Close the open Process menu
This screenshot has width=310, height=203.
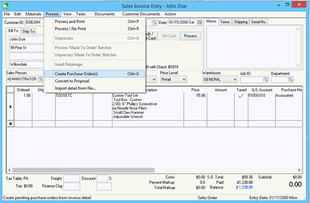point(52,14)
